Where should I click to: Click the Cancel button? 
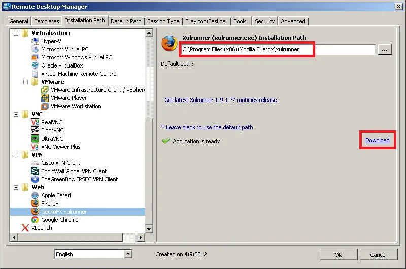pos(378,255)
